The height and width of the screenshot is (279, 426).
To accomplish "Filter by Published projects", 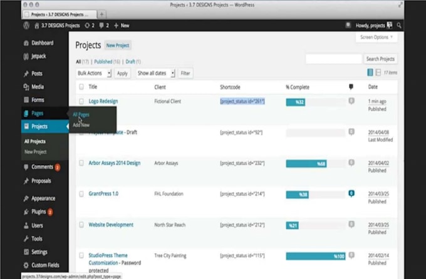I will click(103, 61).
